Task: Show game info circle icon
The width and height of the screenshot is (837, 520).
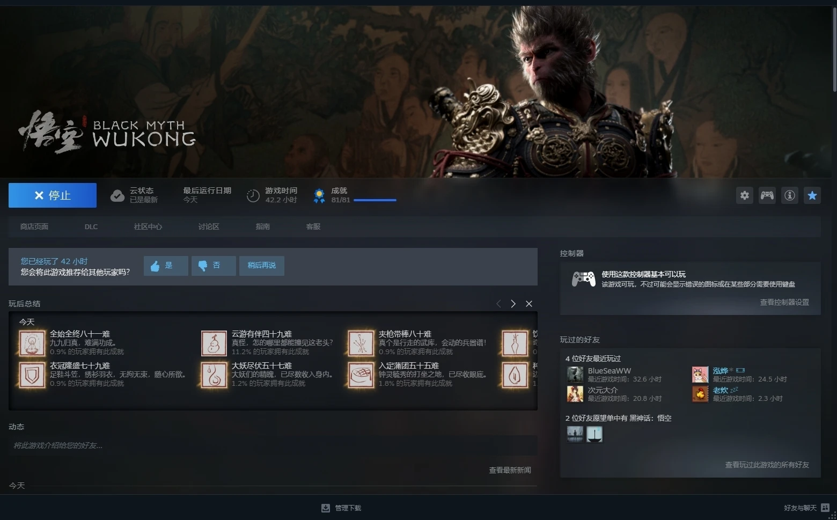Action: 790,195
